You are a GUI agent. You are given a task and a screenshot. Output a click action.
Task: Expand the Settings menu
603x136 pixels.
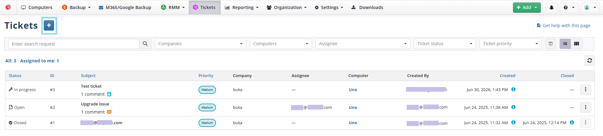(329, 7)
